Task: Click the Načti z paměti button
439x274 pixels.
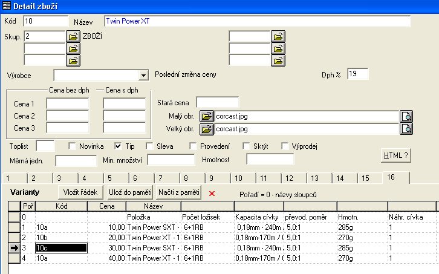Action: [x=179, y=192]
